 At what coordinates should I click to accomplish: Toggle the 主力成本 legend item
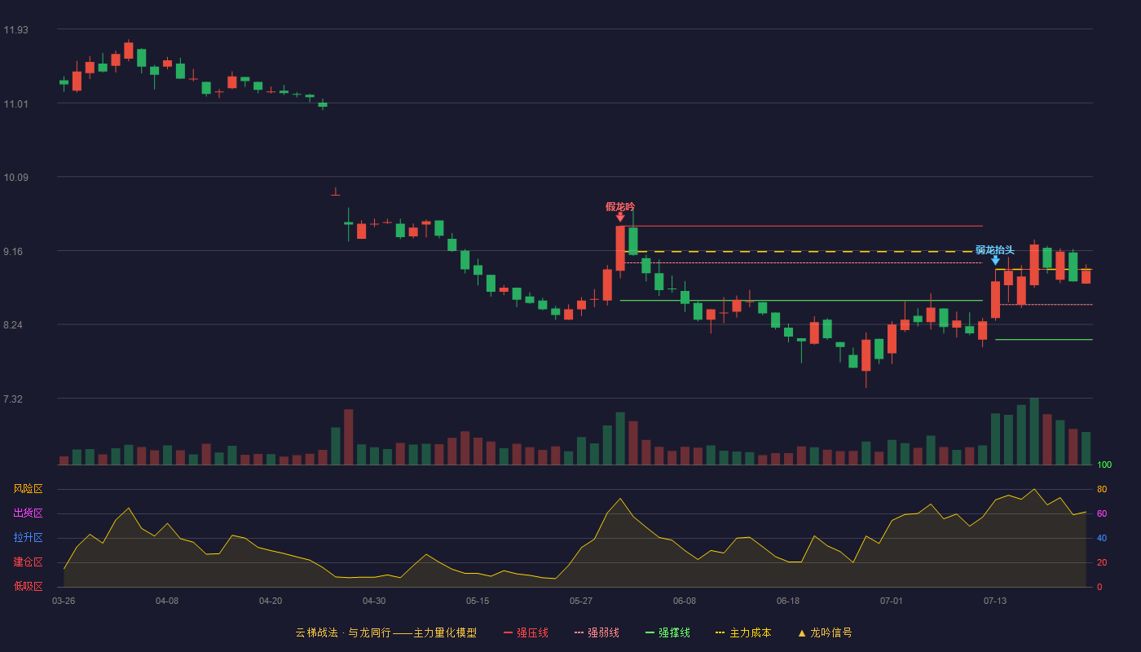[743, 632]
